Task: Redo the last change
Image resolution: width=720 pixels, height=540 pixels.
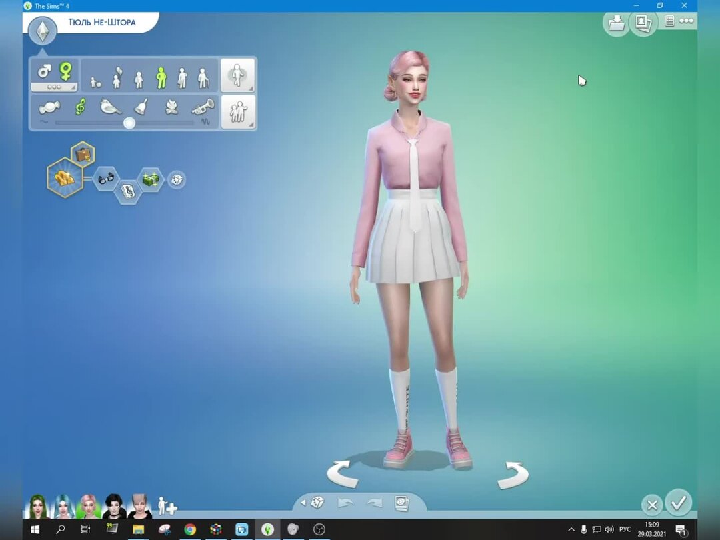Action: 375,503
